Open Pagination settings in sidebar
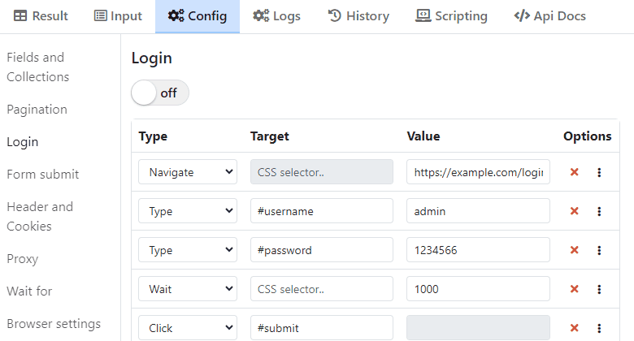The image size is (634, 341). [37, 109]
